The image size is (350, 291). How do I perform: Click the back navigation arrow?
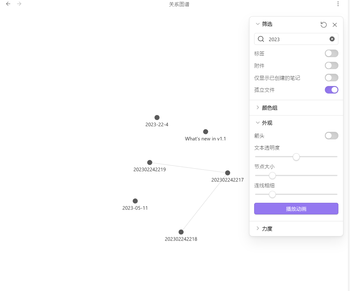[x=8, y=4]
